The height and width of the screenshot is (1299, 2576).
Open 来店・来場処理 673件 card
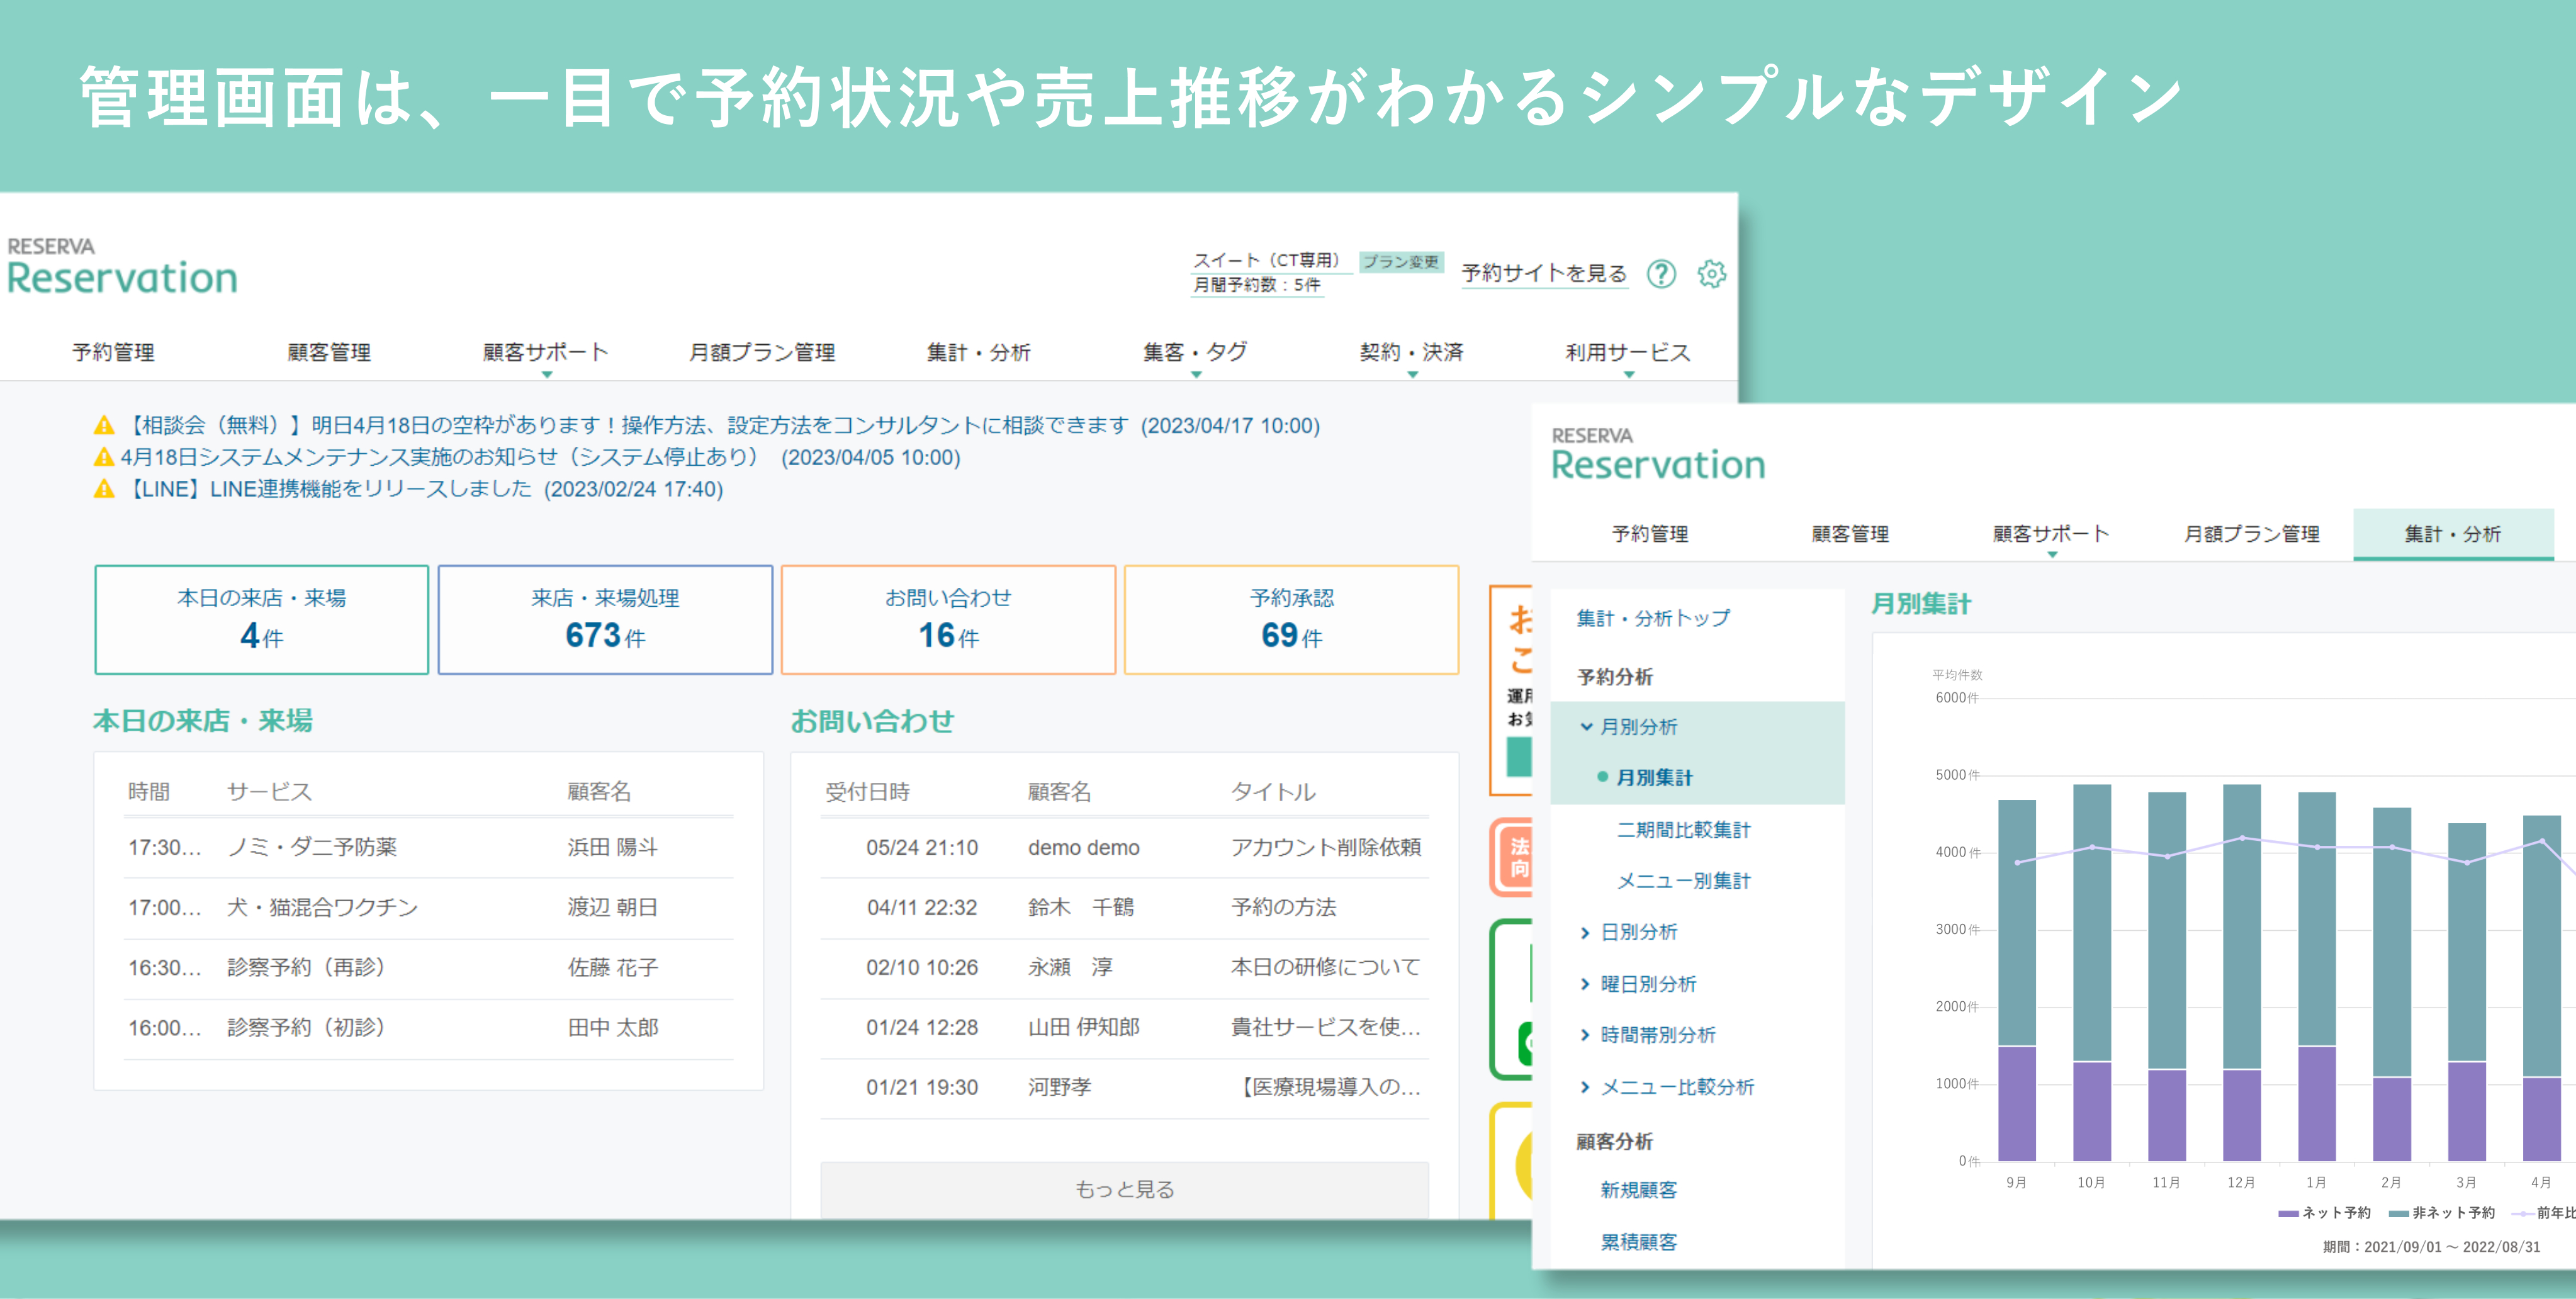click(605, 620)
